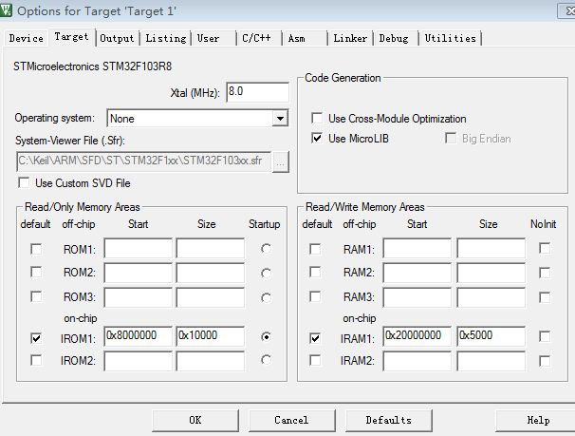Expand the Operating system dropdown
This screenshot has width=575, height=436.
coord(280,119)
